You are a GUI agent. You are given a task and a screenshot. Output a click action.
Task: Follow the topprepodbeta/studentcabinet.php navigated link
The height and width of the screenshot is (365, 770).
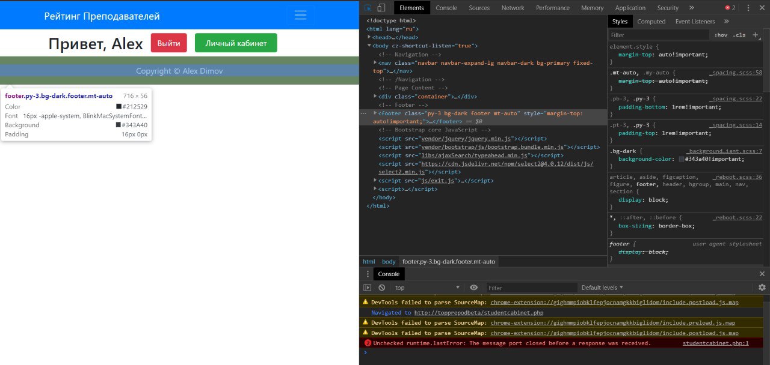pyautogui.click(x=479, y=312)
